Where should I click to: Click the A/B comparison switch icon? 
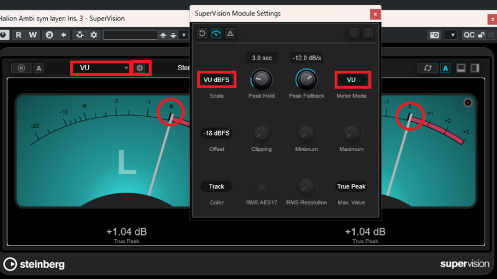pyautogui.click(x=49, y=35)
